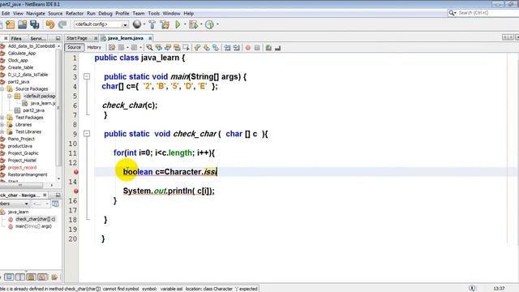Switch to the Services panel tab
The height and width of the screenshot is (292, 519).
(38, 38)
